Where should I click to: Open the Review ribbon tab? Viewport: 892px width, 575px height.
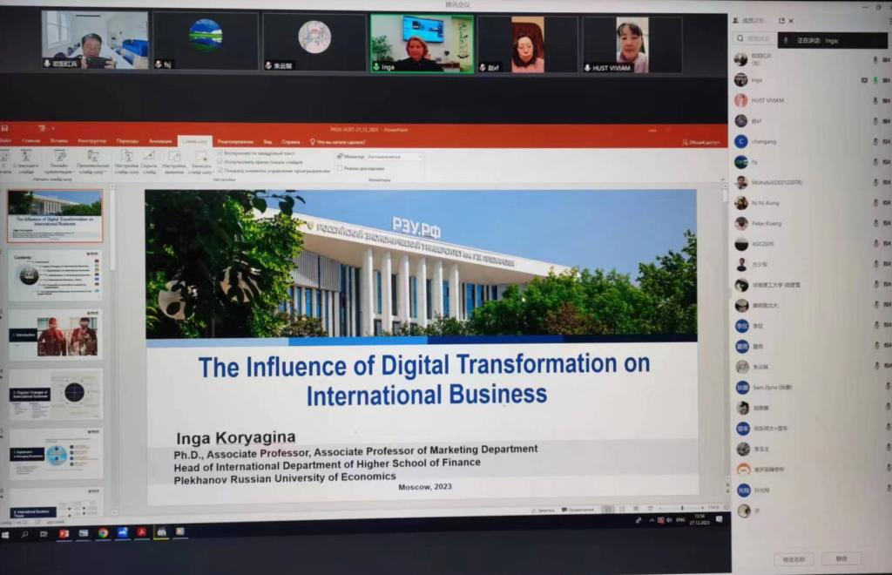click(x=235, y=141)
